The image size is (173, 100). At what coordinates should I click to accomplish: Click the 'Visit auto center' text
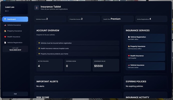133,67
